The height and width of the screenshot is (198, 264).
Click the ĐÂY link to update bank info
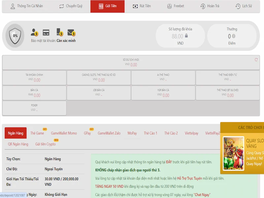coord(169,162)
